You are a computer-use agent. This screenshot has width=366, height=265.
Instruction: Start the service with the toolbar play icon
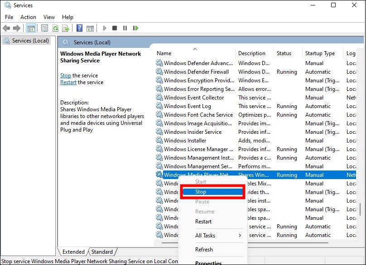tap(104, 28)
